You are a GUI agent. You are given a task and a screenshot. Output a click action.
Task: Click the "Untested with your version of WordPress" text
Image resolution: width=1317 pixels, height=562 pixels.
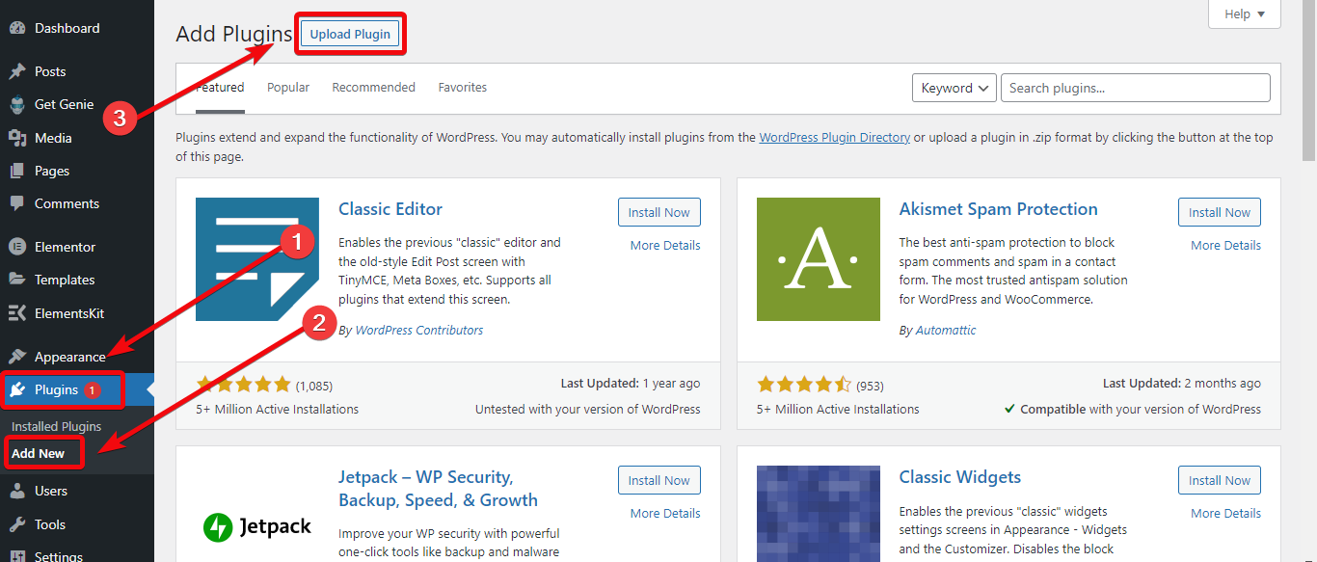point(588,409)
